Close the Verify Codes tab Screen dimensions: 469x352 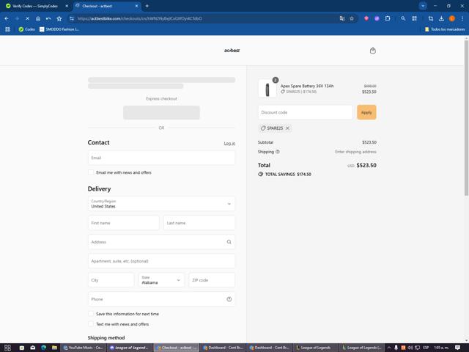tap(67, 6)
